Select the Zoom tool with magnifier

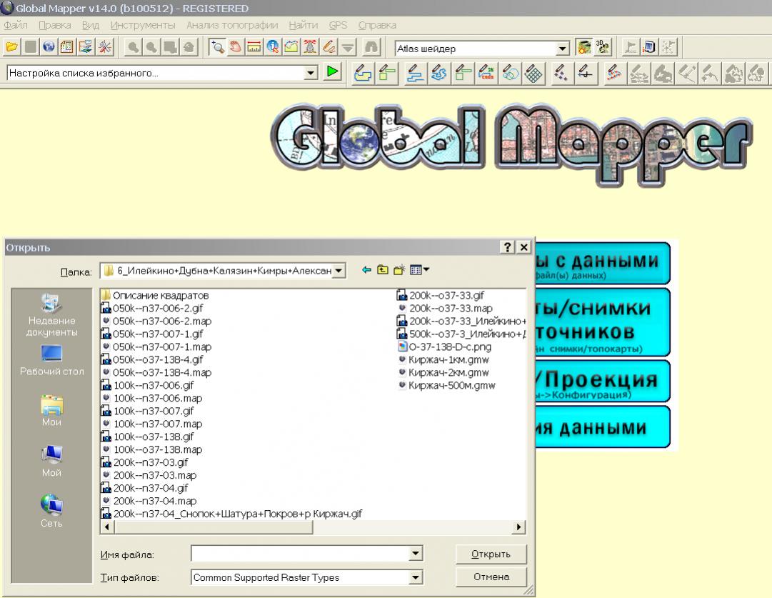point(217,48)
